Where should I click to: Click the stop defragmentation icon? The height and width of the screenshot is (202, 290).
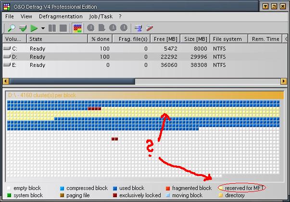pyautogui.click(x=63, y=28)
